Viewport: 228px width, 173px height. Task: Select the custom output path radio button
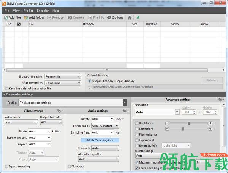(90, 87)
